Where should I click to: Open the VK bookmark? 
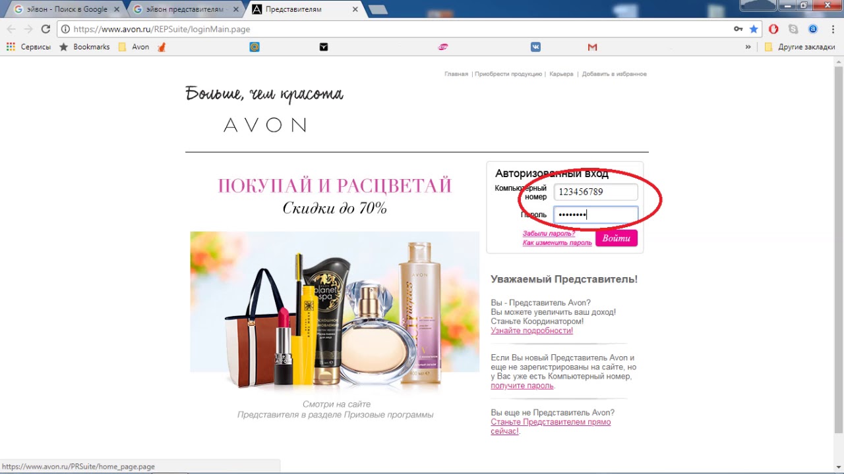point(536,47)
